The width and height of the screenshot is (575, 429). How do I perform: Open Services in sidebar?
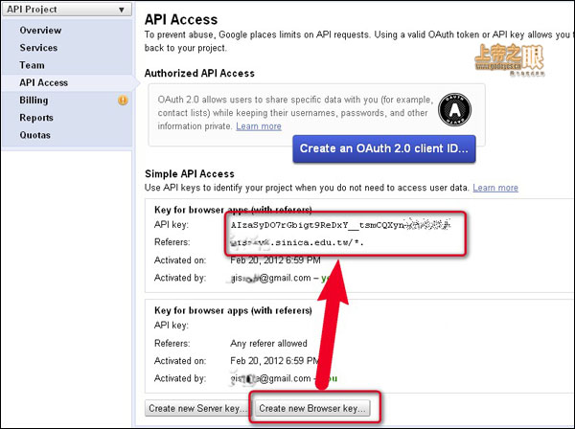pyautogui.click(x=38, y=48)
